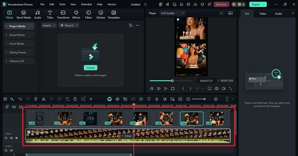The image size is (298, 156).
Task: Click the microphone voiceover icon
Action: pyautogui.click(x=156, y=99)
